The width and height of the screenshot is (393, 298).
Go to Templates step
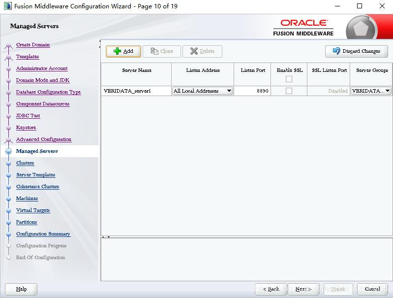[28, 57]
